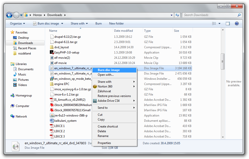Open the Share with toolbar dropdown
Screen dimensions: 249x159
tap(79, 23)
